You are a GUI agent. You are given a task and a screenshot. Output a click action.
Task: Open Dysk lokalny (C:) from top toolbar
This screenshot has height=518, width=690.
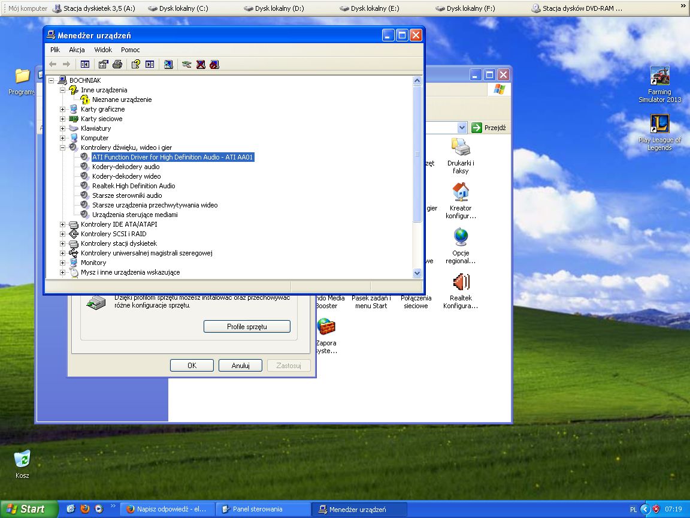tap(178, 8)
